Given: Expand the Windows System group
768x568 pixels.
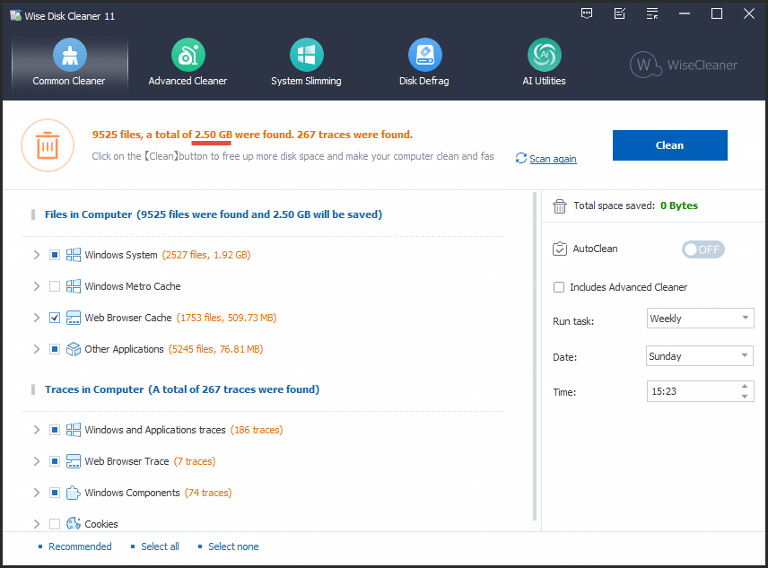Looking at the screenshot, I should pos(36,255).
